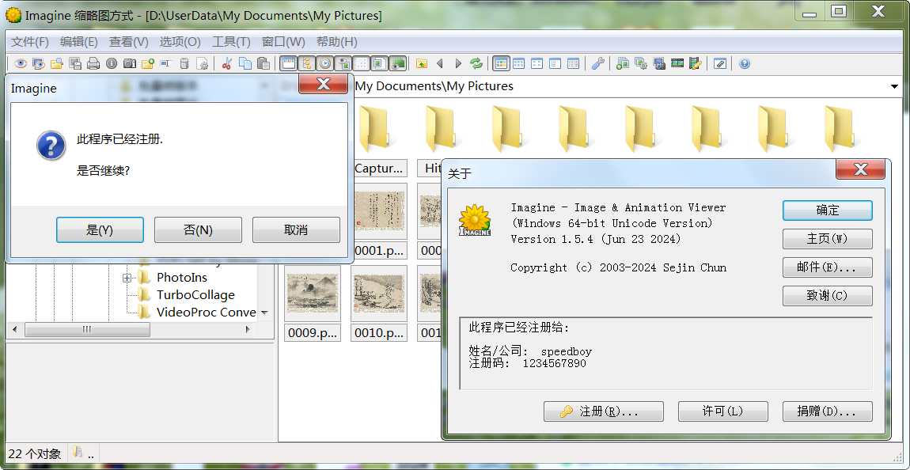
Task: Click the 捐赠(D)... button
Action: pos(828,411)
